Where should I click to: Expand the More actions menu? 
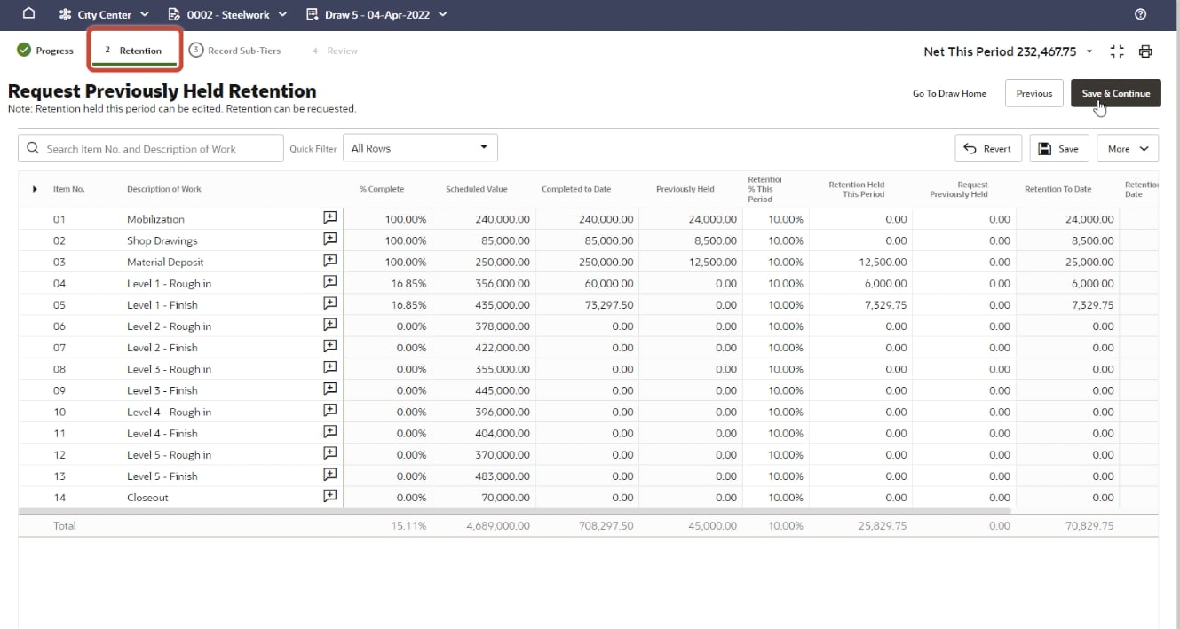pos(1128,149)
